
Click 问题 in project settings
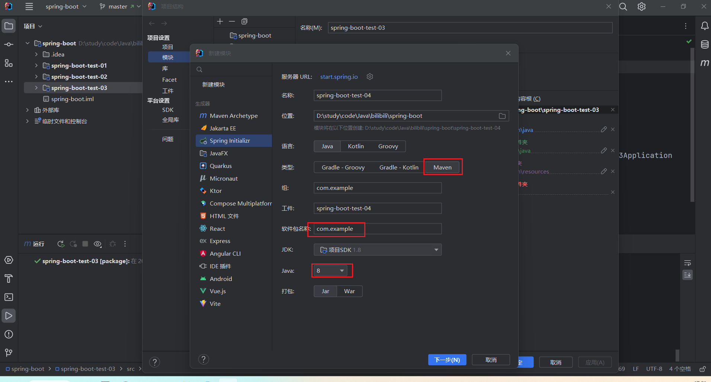point(168,139)
